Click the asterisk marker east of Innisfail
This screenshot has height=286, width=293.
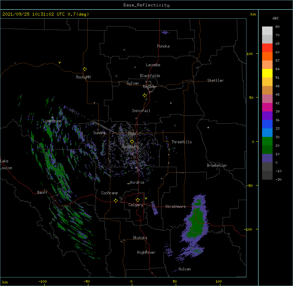(171, 103)
